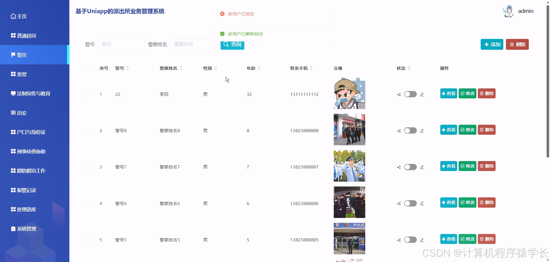Viewport: 550px width, 262px height.
Task: Click the magnifier icon on the 查询 button
Action: click(226, 44)
